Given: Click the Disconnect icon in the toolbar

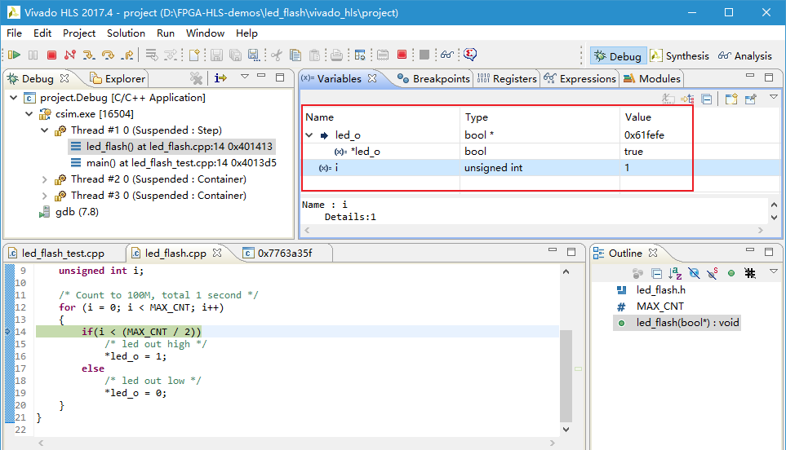Looking at the screenshot, I should [69, 55].
